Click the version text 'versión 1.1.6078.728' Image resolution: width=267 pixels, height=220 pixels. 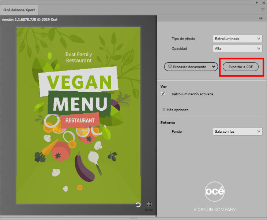[19, 20]
